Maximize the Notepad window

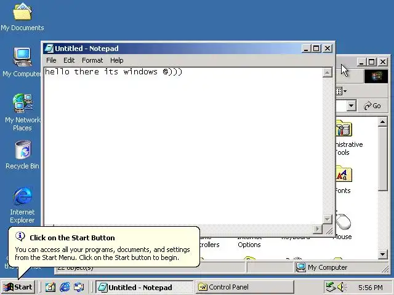[316, 49]
